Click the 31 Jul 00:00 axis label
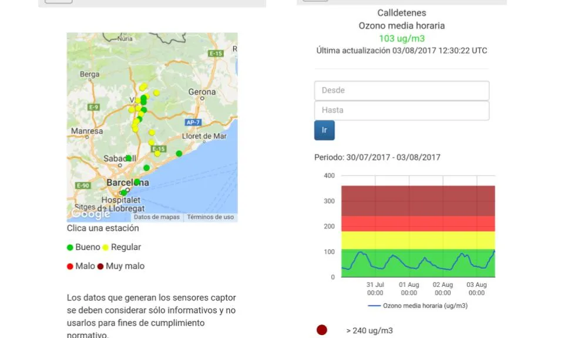This screenshot has height=338, width=564. coord(375,289)
